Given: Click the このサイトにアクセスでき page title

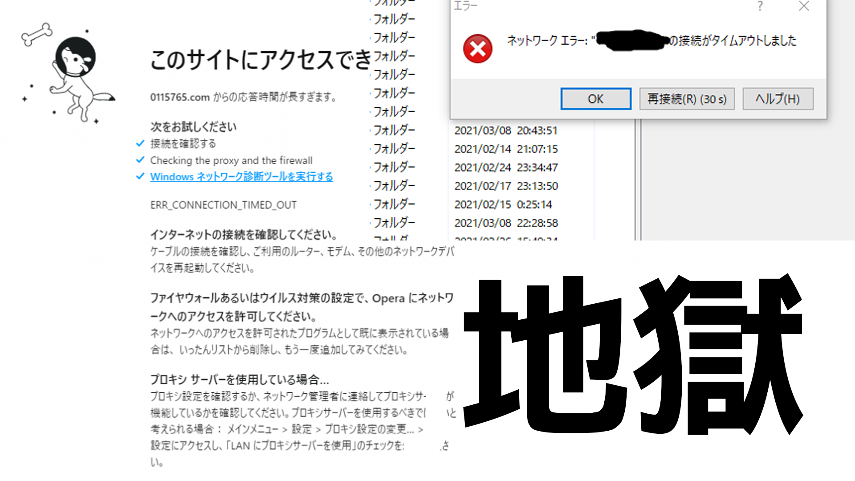Looking at the screenshot, I should (x=260, y=60).
